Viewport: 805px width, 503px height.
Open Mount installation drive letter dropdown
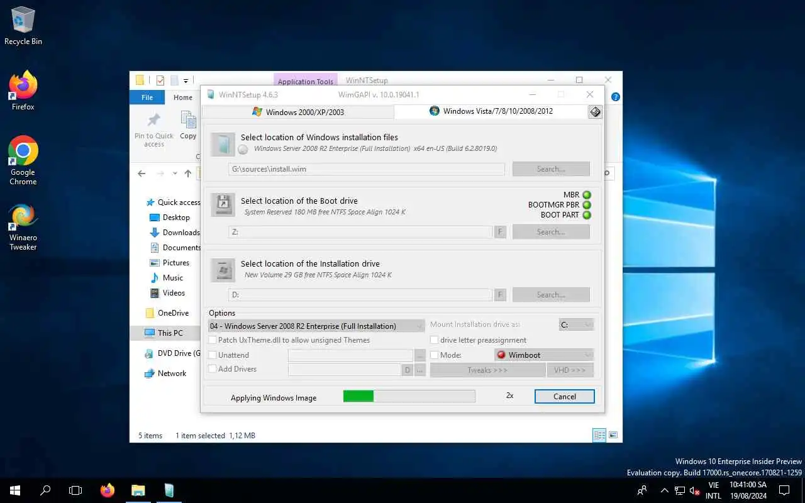(x=576, y=325)
